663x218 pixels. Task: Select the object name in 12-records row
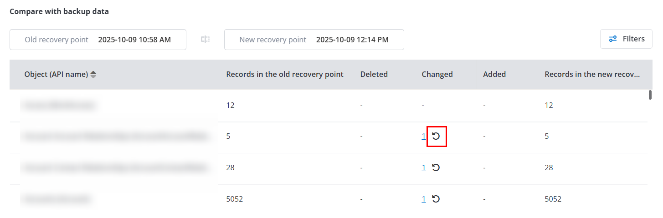(60, 105)
